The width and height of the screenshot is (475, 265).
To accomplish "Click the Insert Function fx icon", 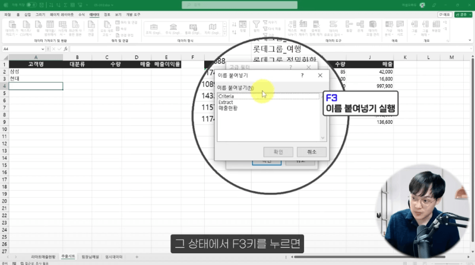I will [66, 49].
